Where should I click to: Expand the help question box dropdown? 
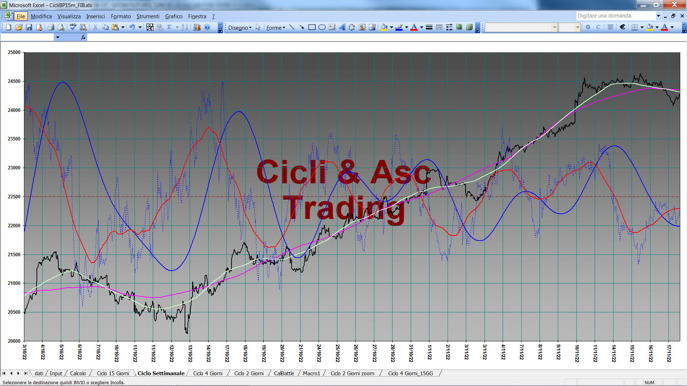pos(658,16)
